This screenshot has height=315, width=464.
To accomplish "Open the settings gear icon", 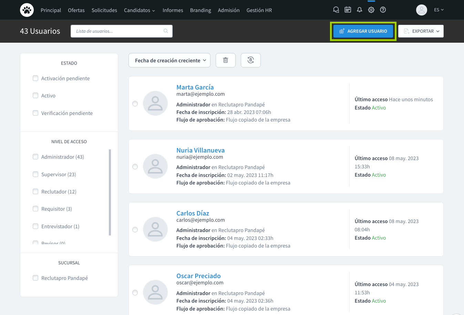I will click(371, 10).
